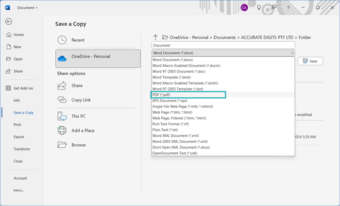Select PDF (*.pdf) format

[223, 95]
